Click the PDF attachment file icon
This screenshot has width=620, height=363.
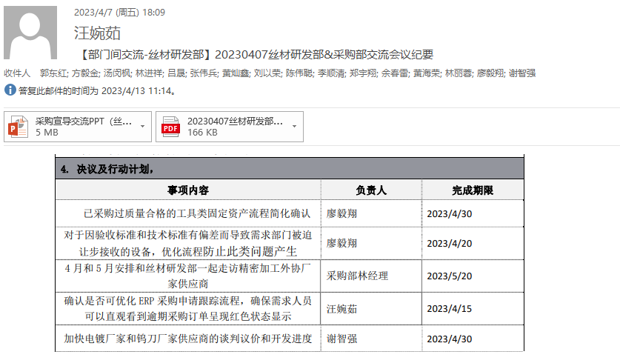[171, 127]
